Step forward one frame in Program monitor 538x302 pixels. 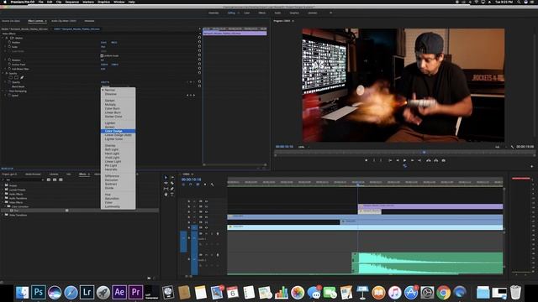(x=412, y=160)
